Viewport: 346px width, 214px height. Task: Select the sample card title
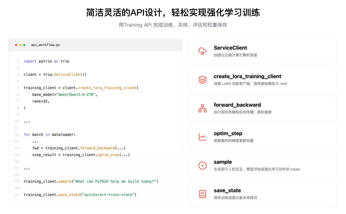(223, 162)
